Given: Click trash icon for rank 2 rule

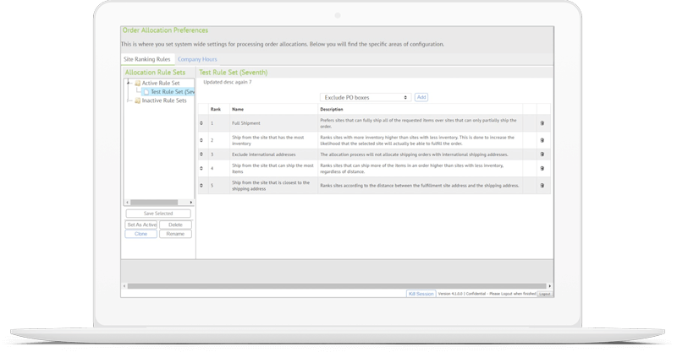Looking at the screenshot, I should point(542,139).
